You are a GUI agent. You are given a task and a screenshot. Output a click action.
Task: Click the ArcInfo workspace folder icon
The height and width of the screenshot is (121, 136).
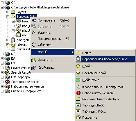pyautogui.click(x=78, y=99)
